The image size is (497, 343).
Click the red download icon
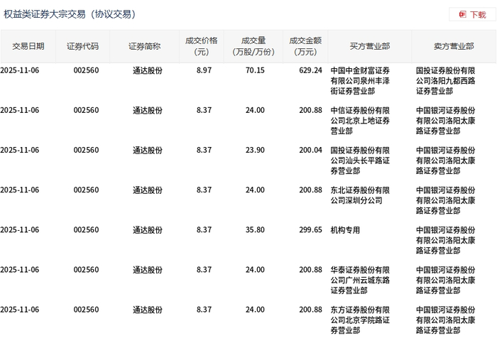point(462,14)
